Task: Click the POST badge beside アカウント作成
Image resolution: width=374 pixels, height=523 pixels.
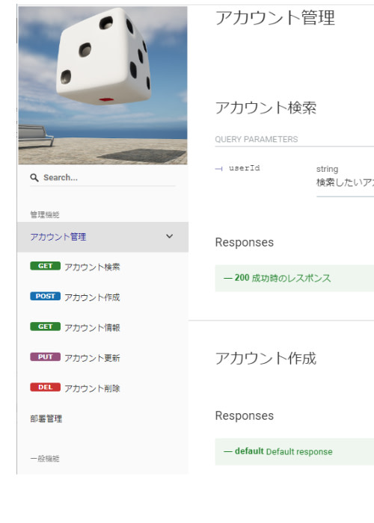Action: (x=45, y=296)
